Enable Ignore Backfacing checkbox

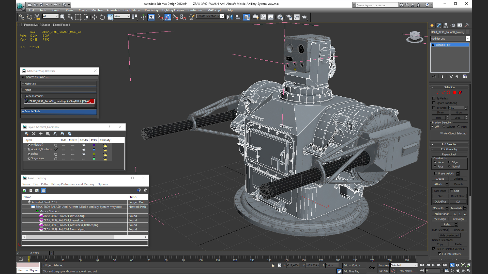(x=434, y=103)
